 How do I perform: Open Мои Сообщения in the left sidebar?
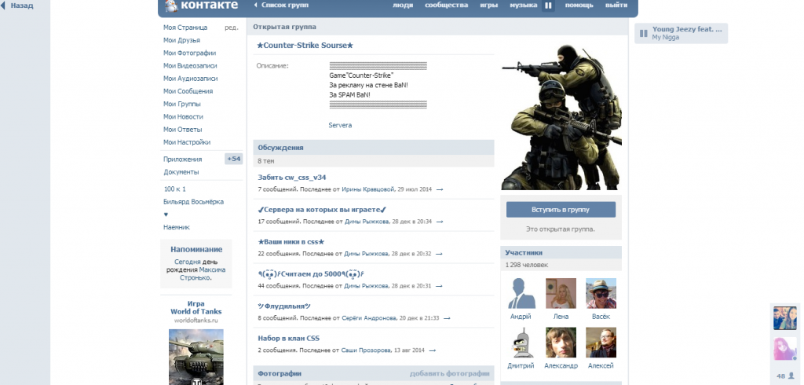pos(188,91)
